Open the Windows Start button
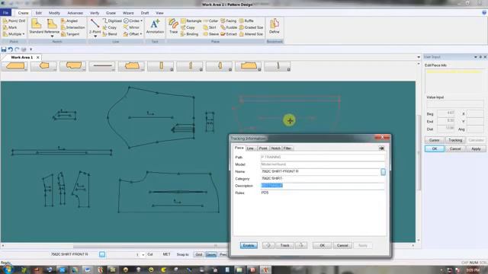Image resolution: width=488 pixels, height=274 pixels. point(8,269)
